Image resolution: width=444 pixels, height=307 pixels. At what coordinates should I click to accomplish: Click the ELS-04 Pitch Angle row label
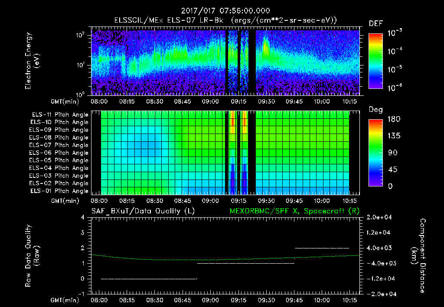point(59,168)
